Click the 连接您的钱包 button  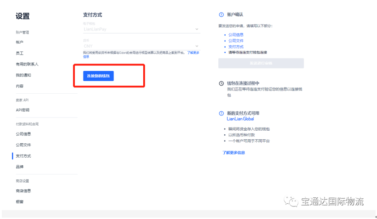pyautogui.click(x=98, y=76)
